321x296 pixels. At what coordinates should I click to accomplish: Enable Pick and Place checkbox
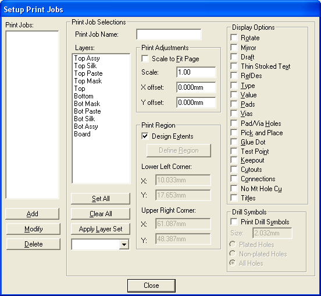(x=234, y=132)
